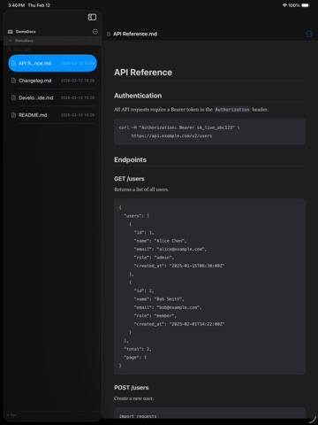Click the file icon of Changelog.md

tap(13, 81)
